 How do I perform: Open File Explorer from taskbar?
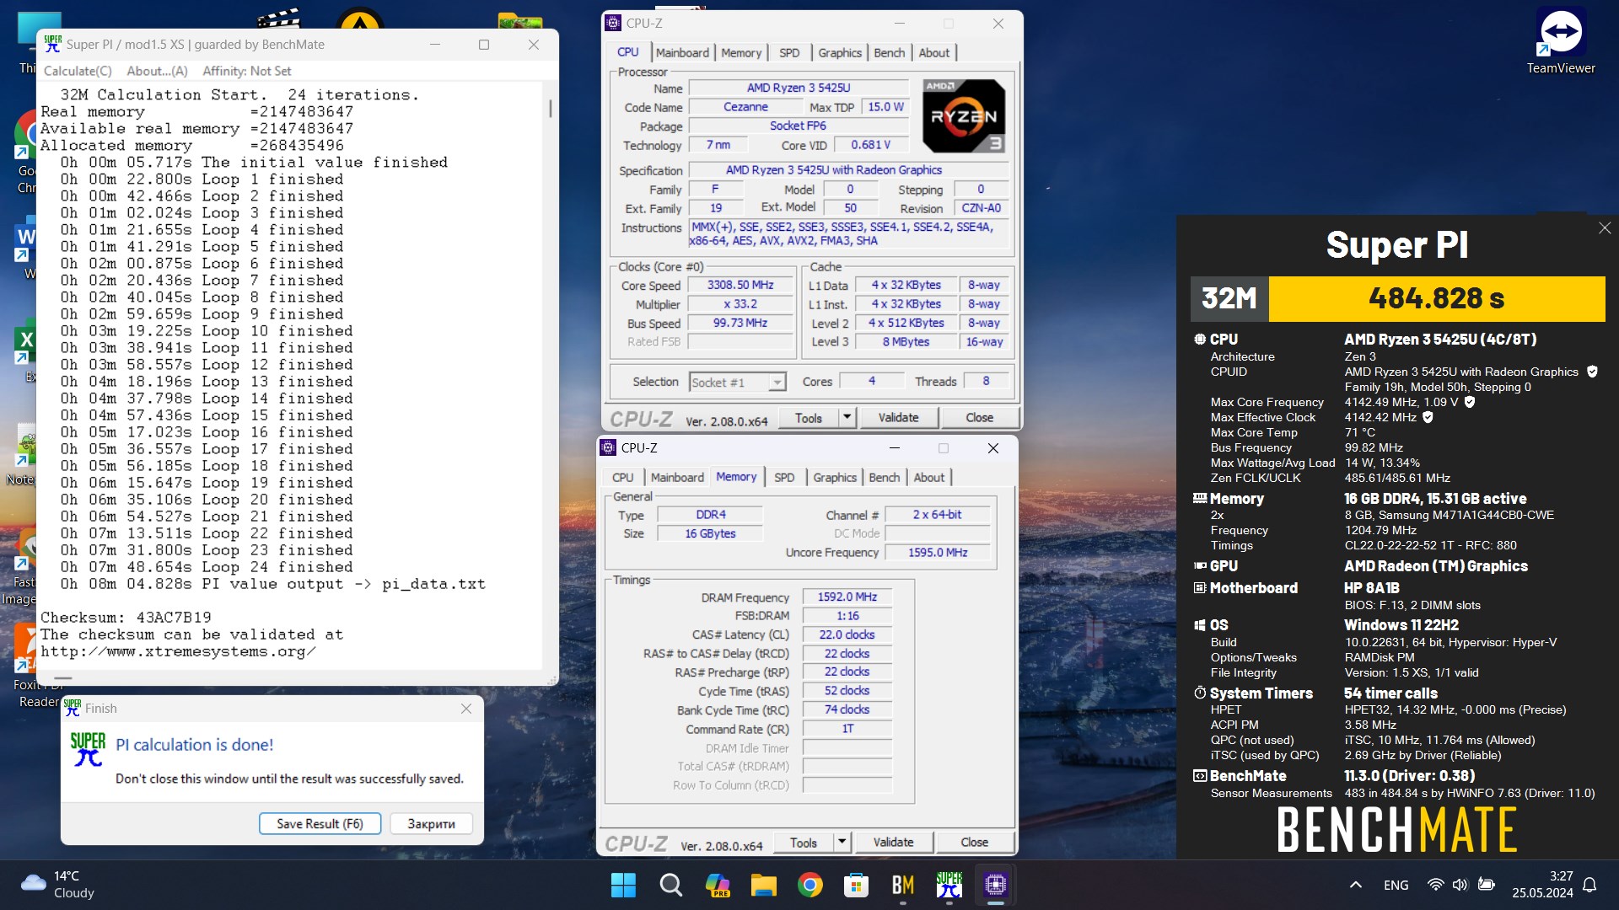764,885
